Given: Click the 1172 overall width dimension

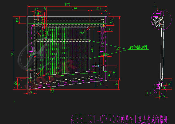Looking at the screenshot, I should pyautogui.click(x=67, y=4).
